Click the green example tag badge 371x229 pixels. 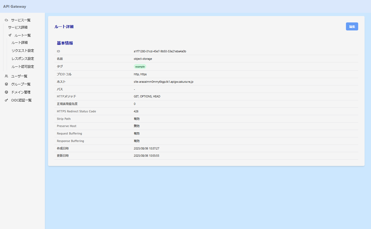[x=140, y=66]
